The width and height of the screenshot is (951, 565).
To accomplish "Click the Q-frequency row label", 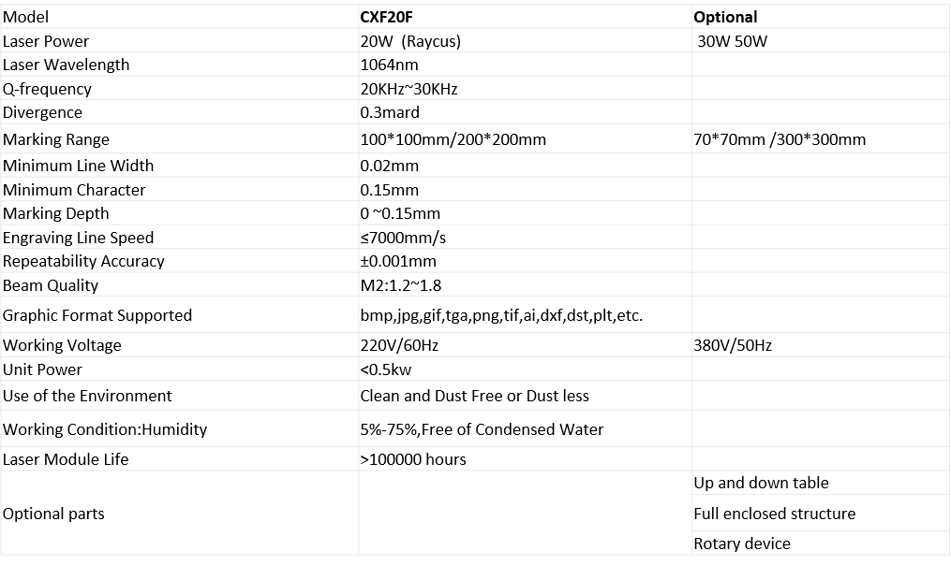I will (47, 89).
